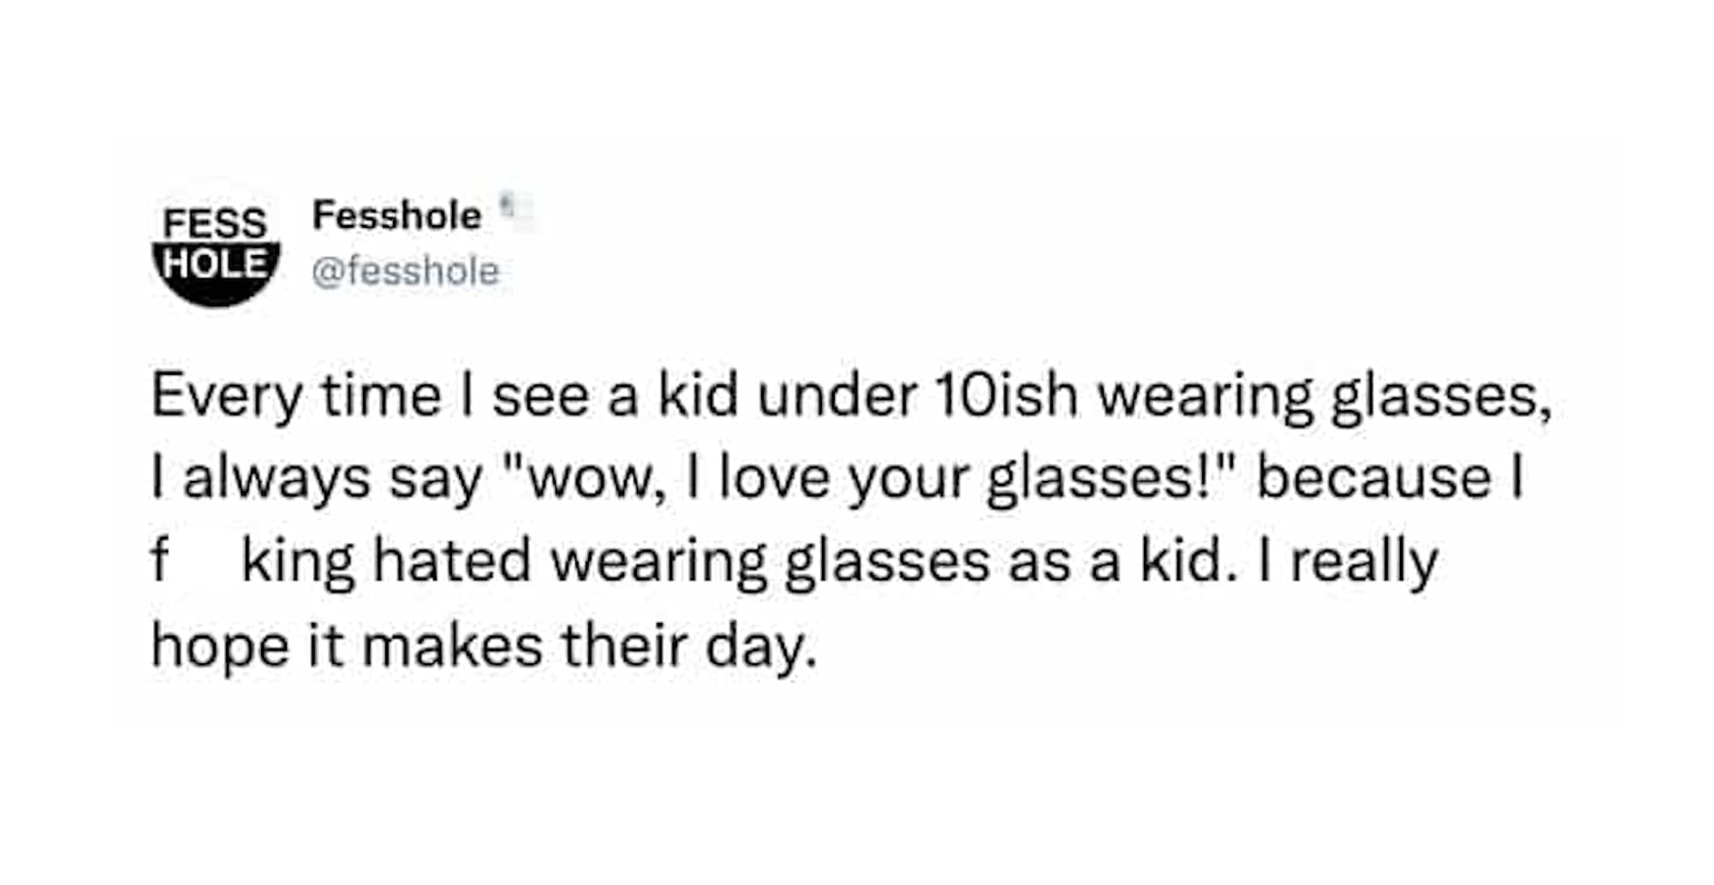Click the word "love" in the quote
This screenshot has width=1714, height=885.
coord(774,478)
